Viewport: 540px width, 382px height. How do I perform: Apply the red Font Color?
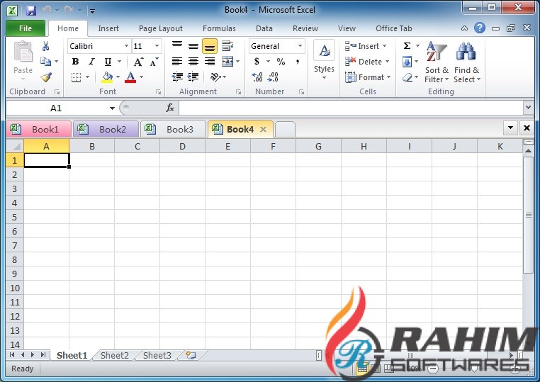tap(130, 77)
